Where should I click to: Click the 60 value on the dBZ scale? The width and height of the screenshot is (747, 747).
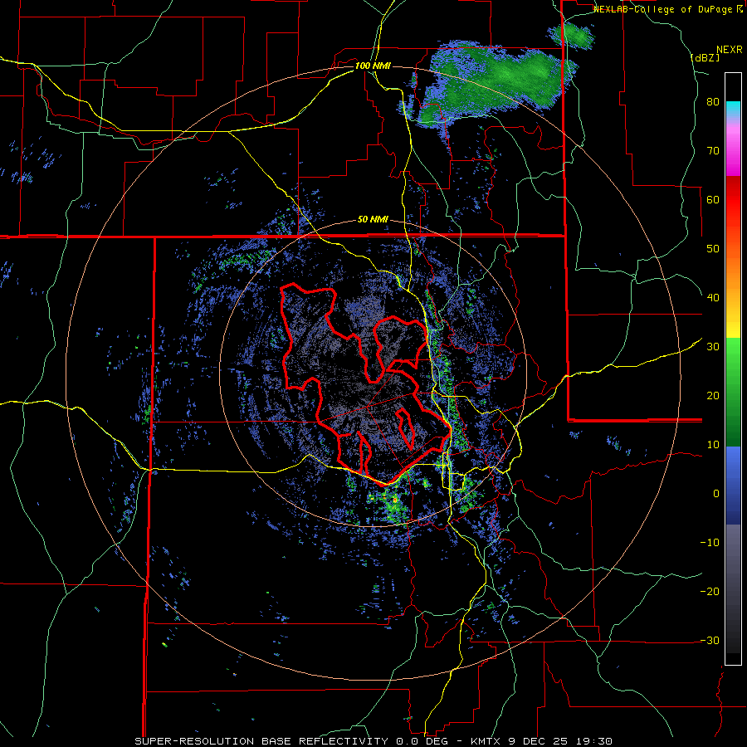[x=713, y=199]
